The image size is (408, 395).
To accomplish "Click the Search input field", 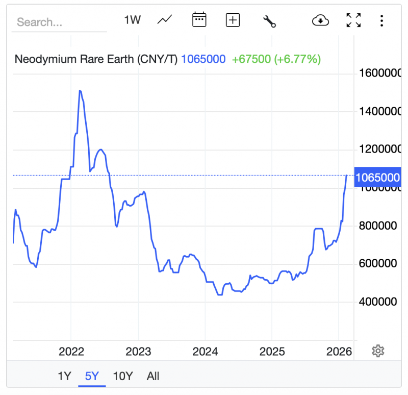I will pyautogui.click(x=59, y=22).
